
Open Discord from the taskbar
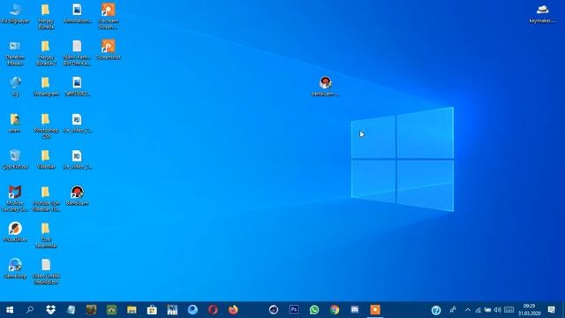[x=355, y=310]
